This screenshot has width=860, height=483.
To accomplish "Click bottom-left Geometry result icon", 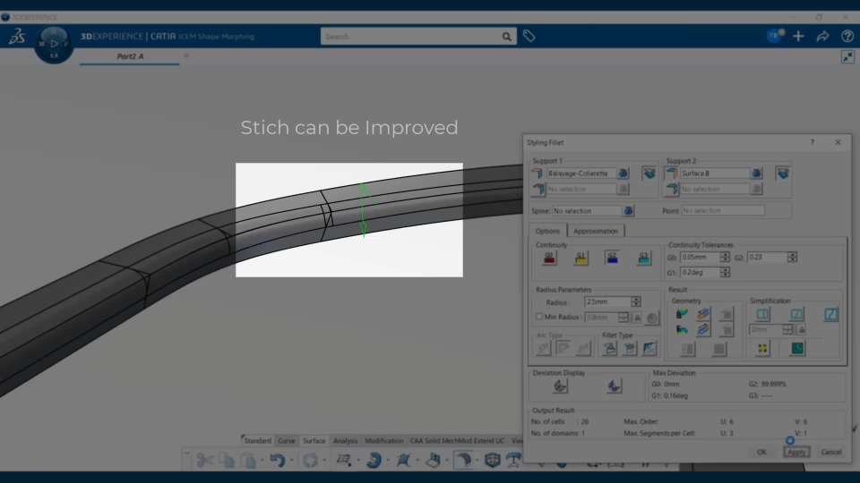I will pyautogui.click(x=682, y=330).
